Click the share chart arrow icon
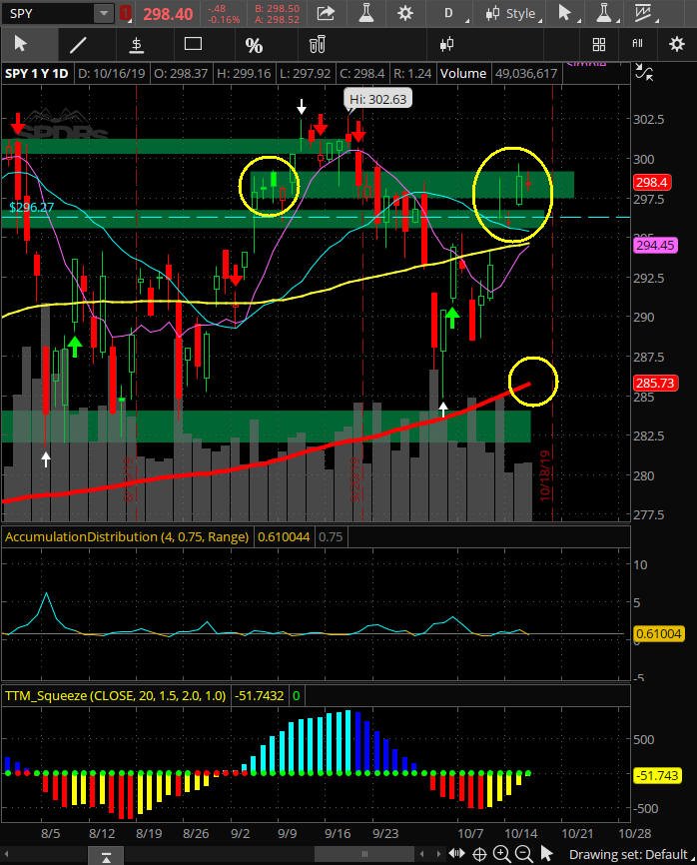The width and height of the screenshot is (697, 865). [326, 13]
